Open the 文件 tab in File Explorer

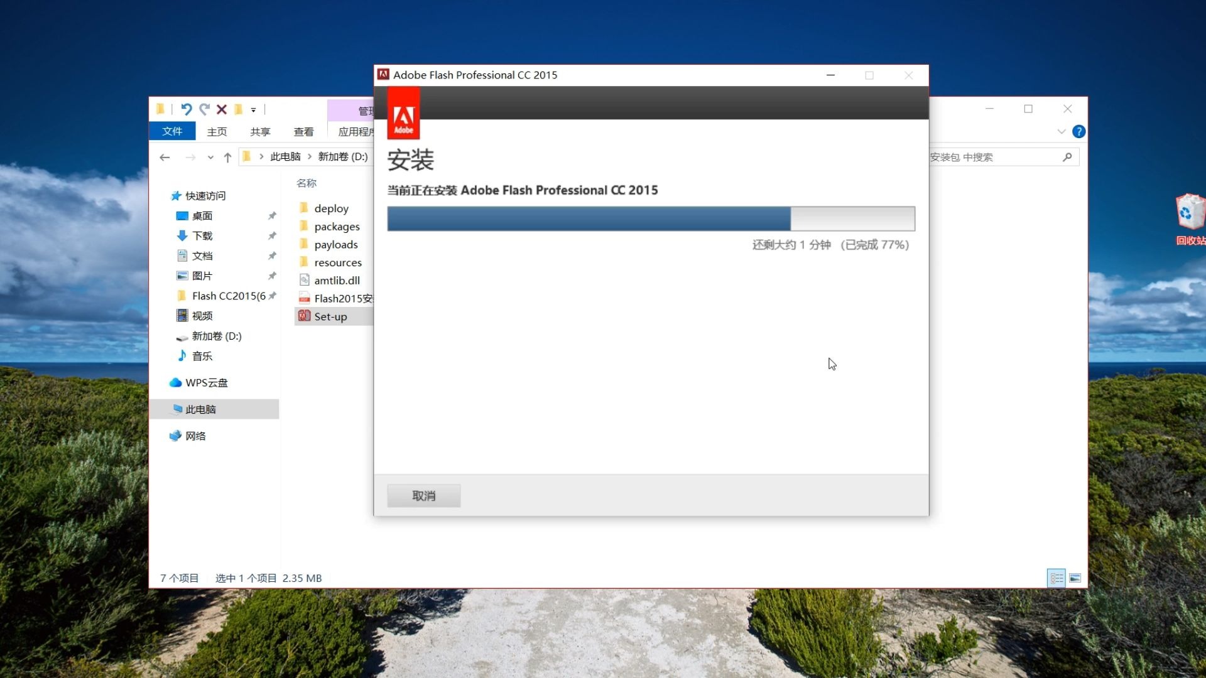point(172,131)
